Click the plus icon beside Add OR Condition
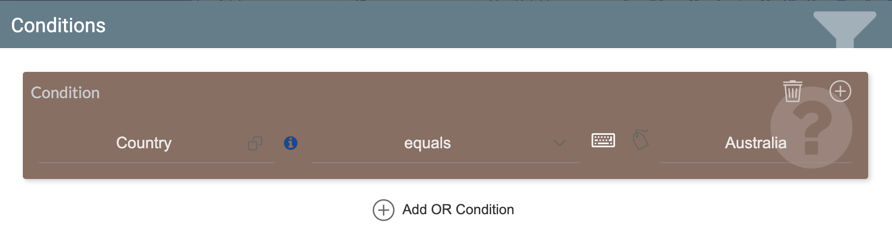Screen dimensions: 892x238 383,210
